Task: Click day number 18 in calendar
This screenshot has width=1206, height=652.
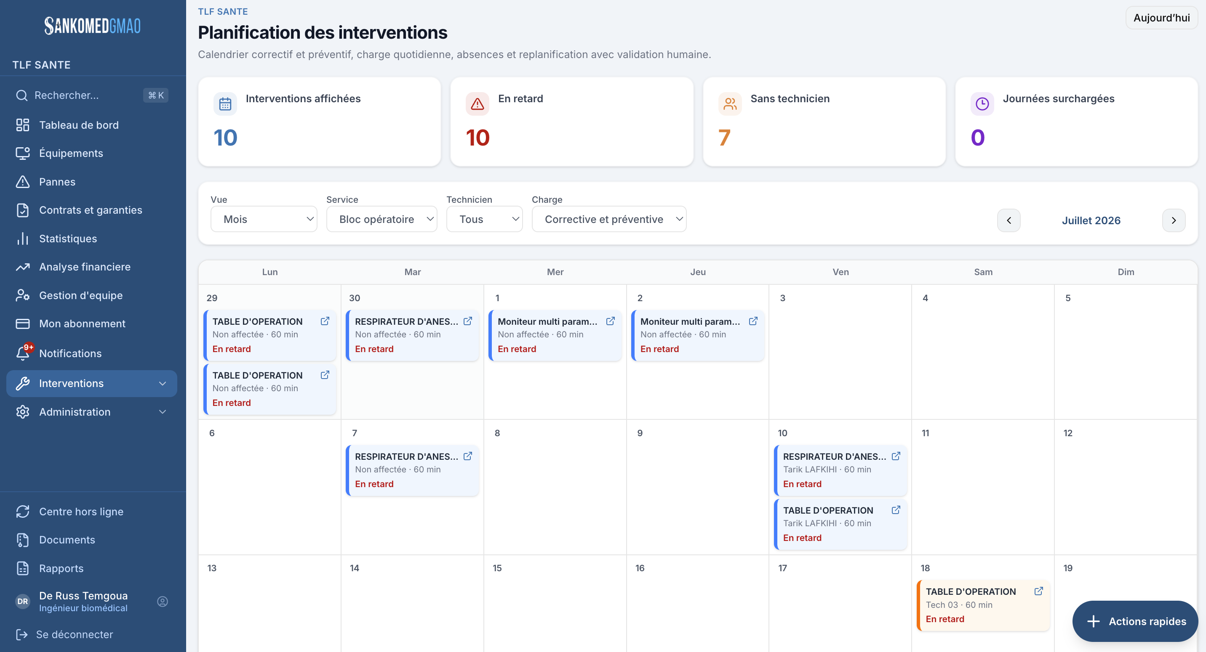Action: (x=925, y=568)
